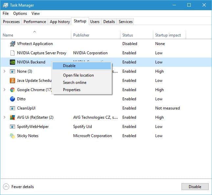Expand the AVG Ui (Re)Starter group

click(x=4, y=117)
